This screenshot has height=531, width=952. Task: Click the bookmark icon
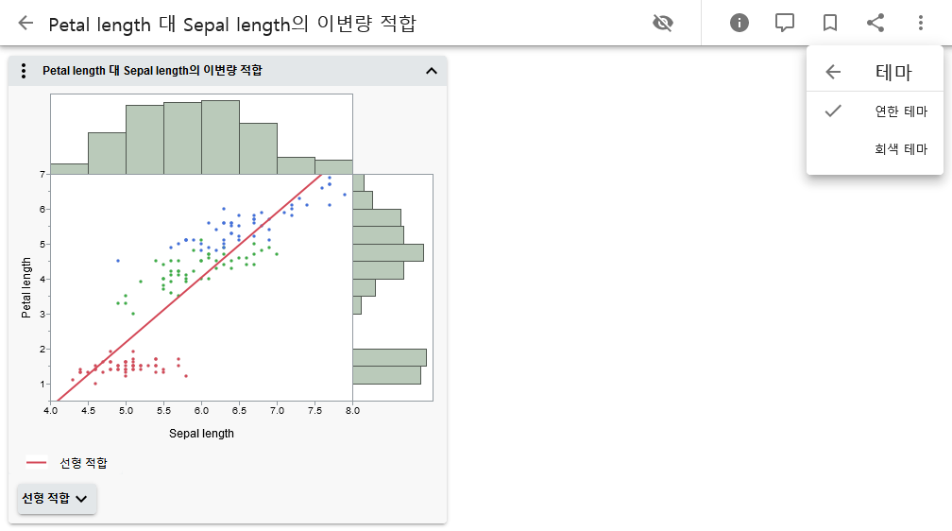[830, 23]
